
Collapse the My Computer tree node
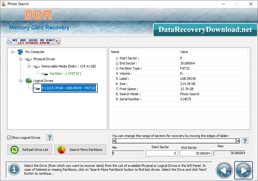[13, 52]
